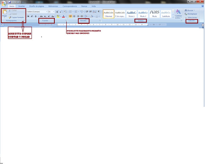Open font color dropdown arrow

[x=66, y=16]
